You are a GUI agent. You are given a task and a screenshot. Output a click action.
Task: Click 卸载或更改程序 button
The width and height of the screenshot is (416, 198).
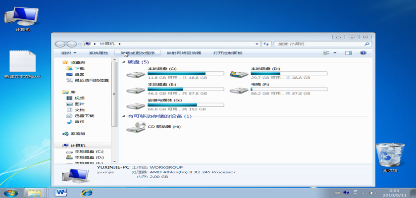[x=138, y=53]
